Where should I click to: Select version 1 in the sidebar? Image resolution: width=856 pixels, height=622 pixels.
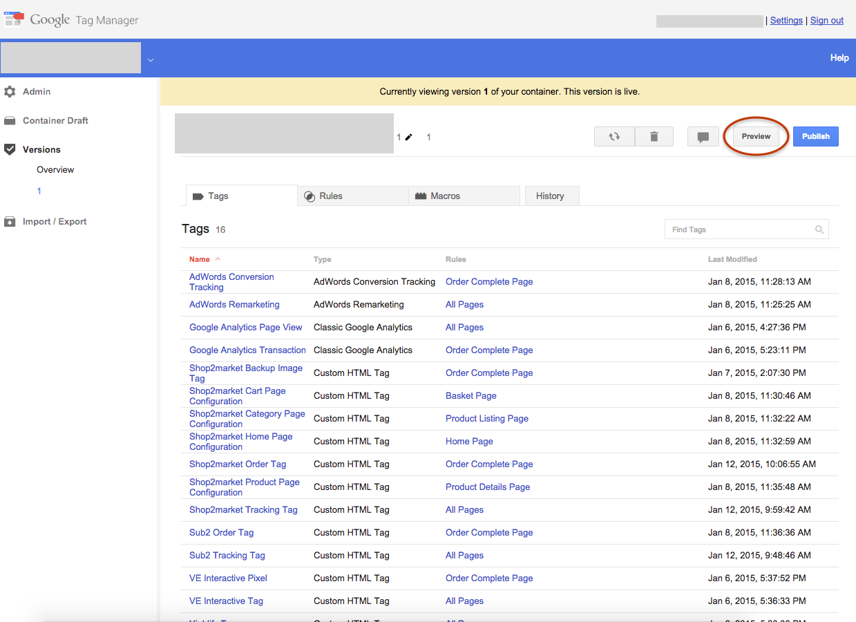39,191
